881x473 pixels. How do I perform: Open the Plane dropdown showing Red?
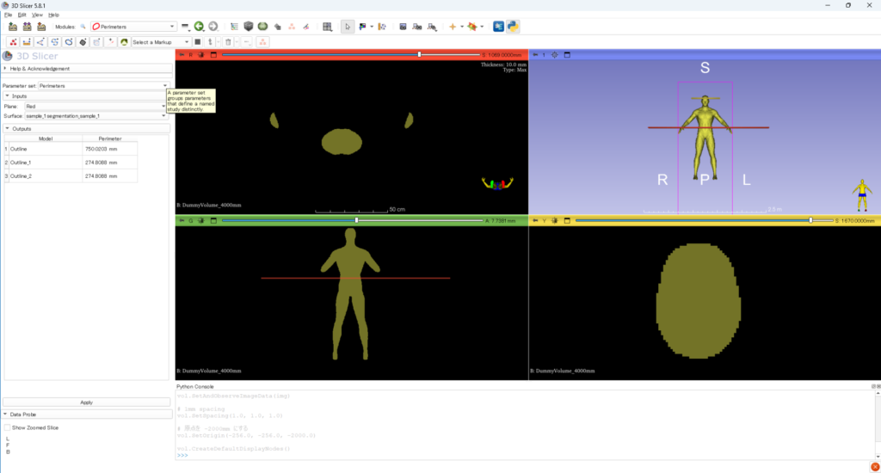click(96, 107)
